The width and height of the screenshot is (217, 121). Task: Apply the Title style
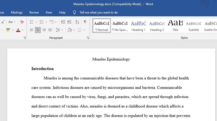(x=175, y=26)
